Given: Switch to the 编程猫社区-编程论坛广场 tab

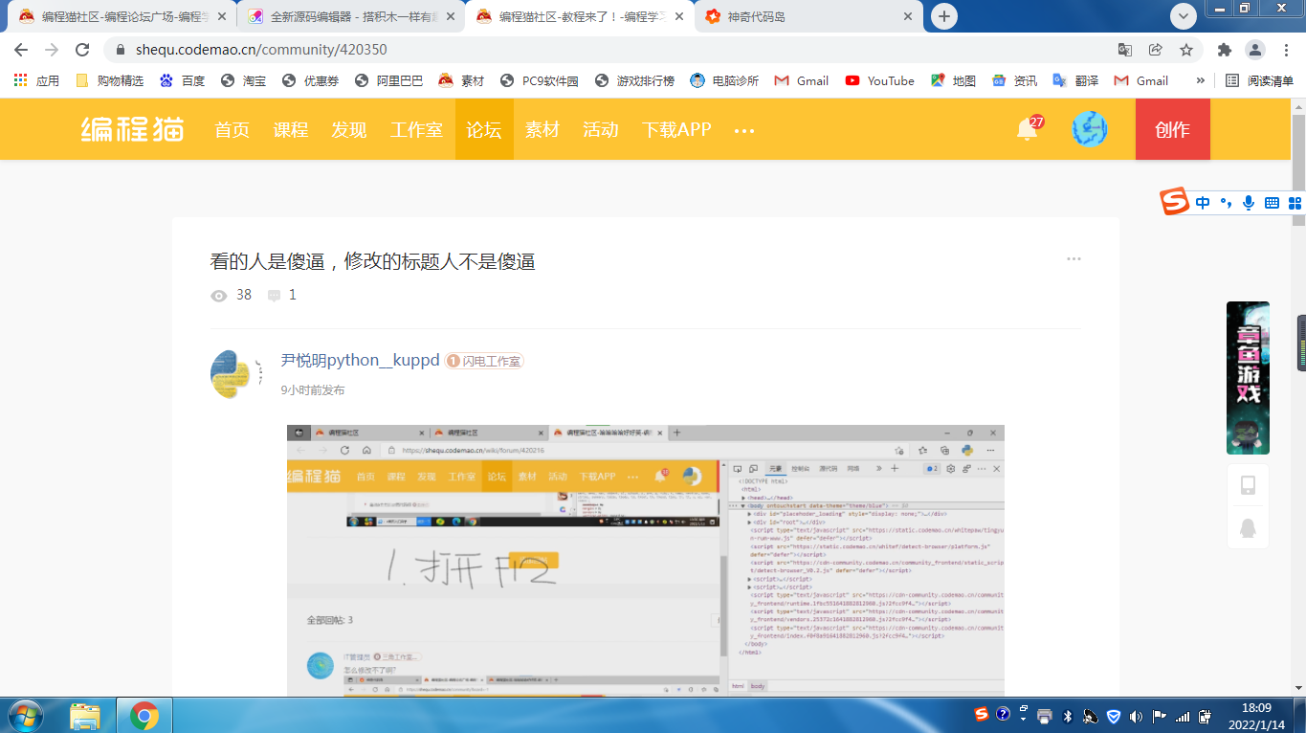Looking at the screenshot, I should click(x=122, y=16).
